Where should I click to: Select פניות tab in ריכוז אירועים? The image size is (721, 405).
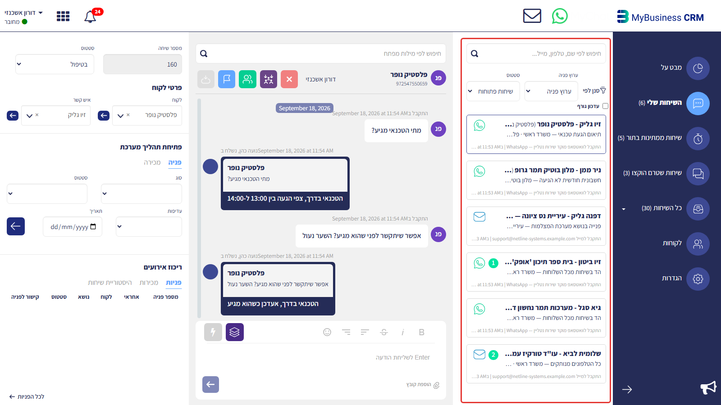click(173, 283)
